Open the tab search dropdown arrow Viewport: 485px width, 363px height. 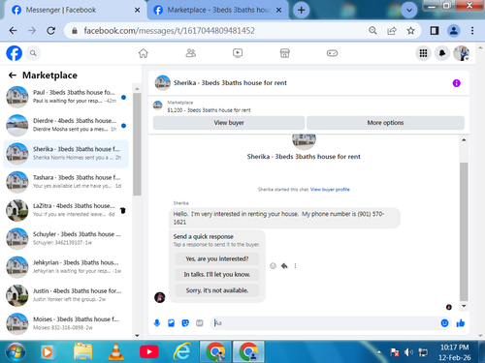[x=409, y=11]
